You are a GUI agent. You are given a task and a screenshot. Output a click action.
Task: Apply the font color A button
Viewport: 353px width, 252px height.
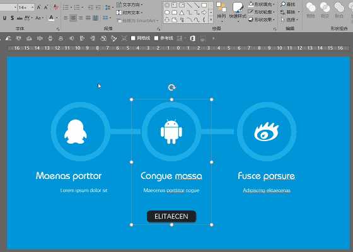click(51, 18)
